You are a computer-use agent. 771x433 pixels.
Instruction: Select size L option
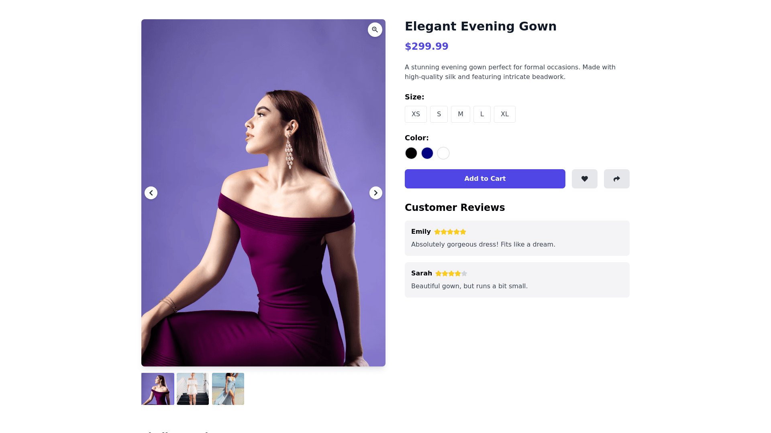tap(482, 114)
